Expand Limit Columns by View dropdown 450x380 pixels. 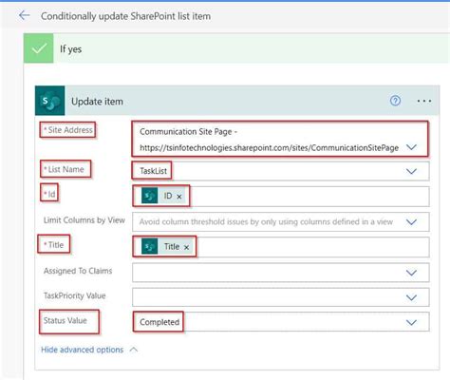click(411, 222)
